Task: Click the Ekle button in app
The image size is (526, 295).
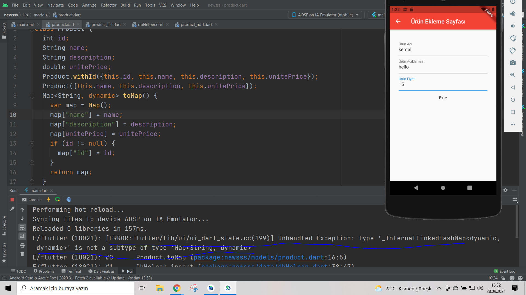Action: click(443, 98)
